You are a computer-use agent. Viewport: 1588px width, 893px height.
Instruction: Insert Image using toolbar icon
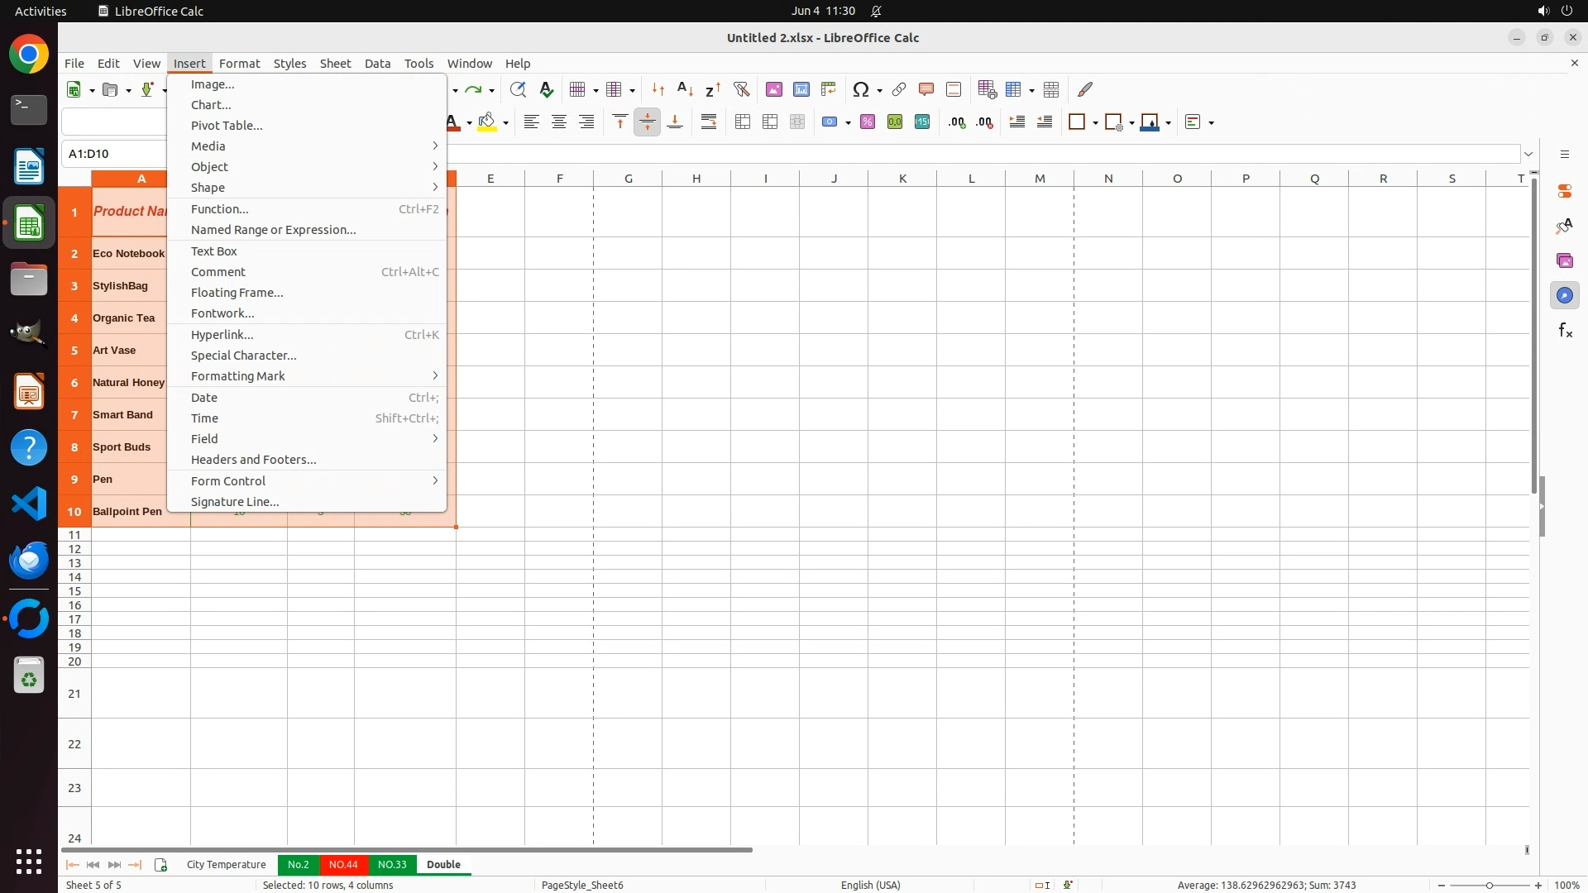(x=774, y=89)
